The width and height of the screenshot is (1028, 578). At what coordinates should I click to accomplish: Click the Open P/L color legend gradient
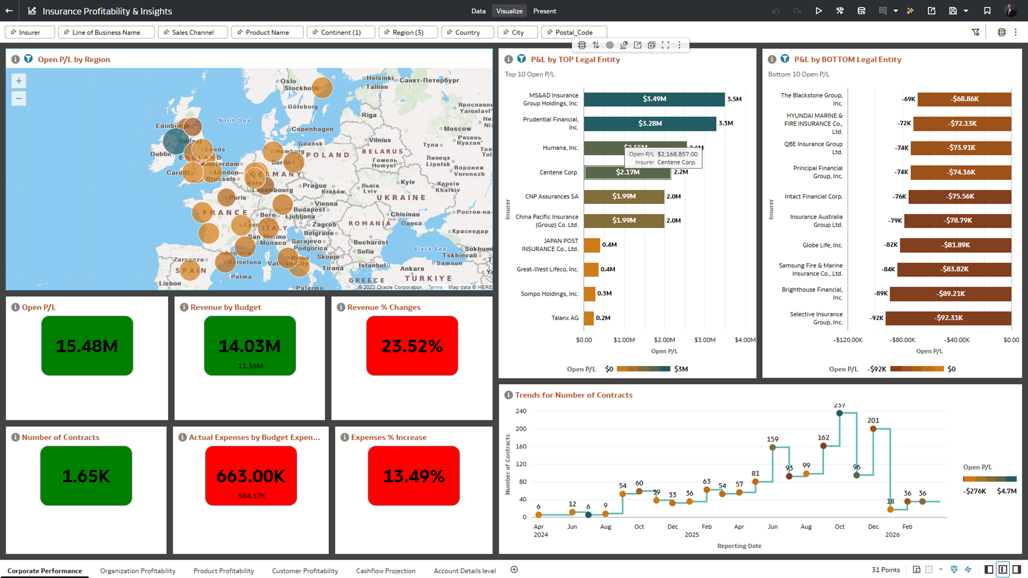[643, 369]
